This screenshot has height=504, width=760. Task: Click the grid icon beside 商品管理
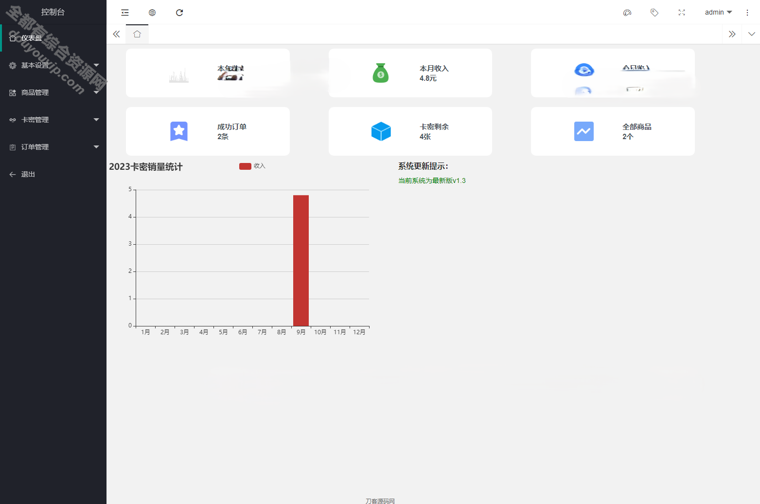(x=13, y=92)
